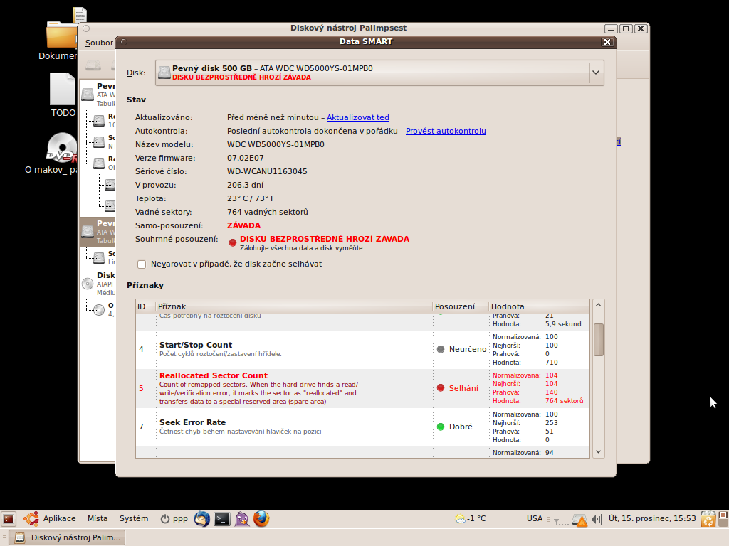Open the Systém menu
Viewport: 729px width, 546px height.
tap(134, 518)
